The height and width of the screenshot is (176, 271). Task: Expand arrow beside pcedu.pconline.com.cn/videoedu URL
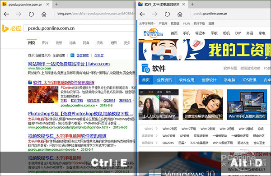[77, 149]
